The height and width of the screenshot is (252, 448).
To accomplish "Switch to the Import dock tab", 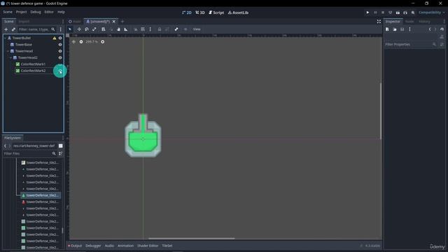I will (x=24, y=22).
